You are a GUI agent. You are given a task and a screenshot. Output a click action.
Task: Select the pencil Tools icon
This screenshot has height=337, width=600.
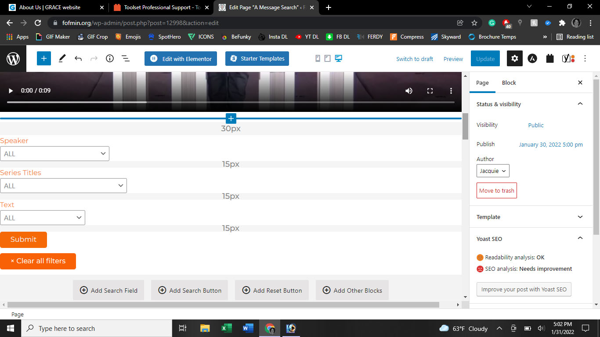click(x=62, y=58)
